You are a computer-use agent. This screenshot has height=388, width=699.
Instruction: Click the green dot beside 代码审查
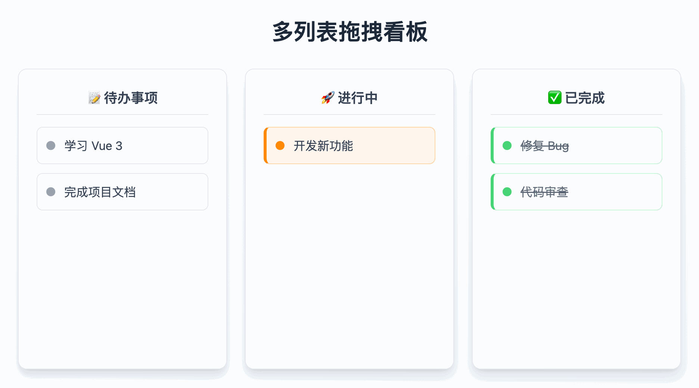click(507, 192)
